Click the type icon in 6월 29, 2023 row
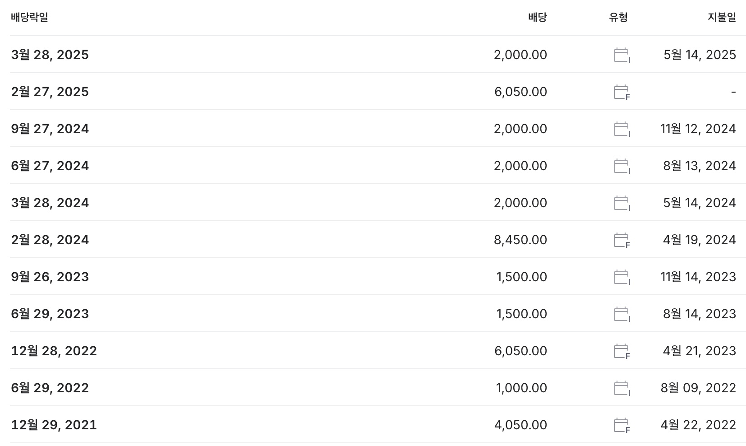The image size is (746, 446). click(622, 314)
